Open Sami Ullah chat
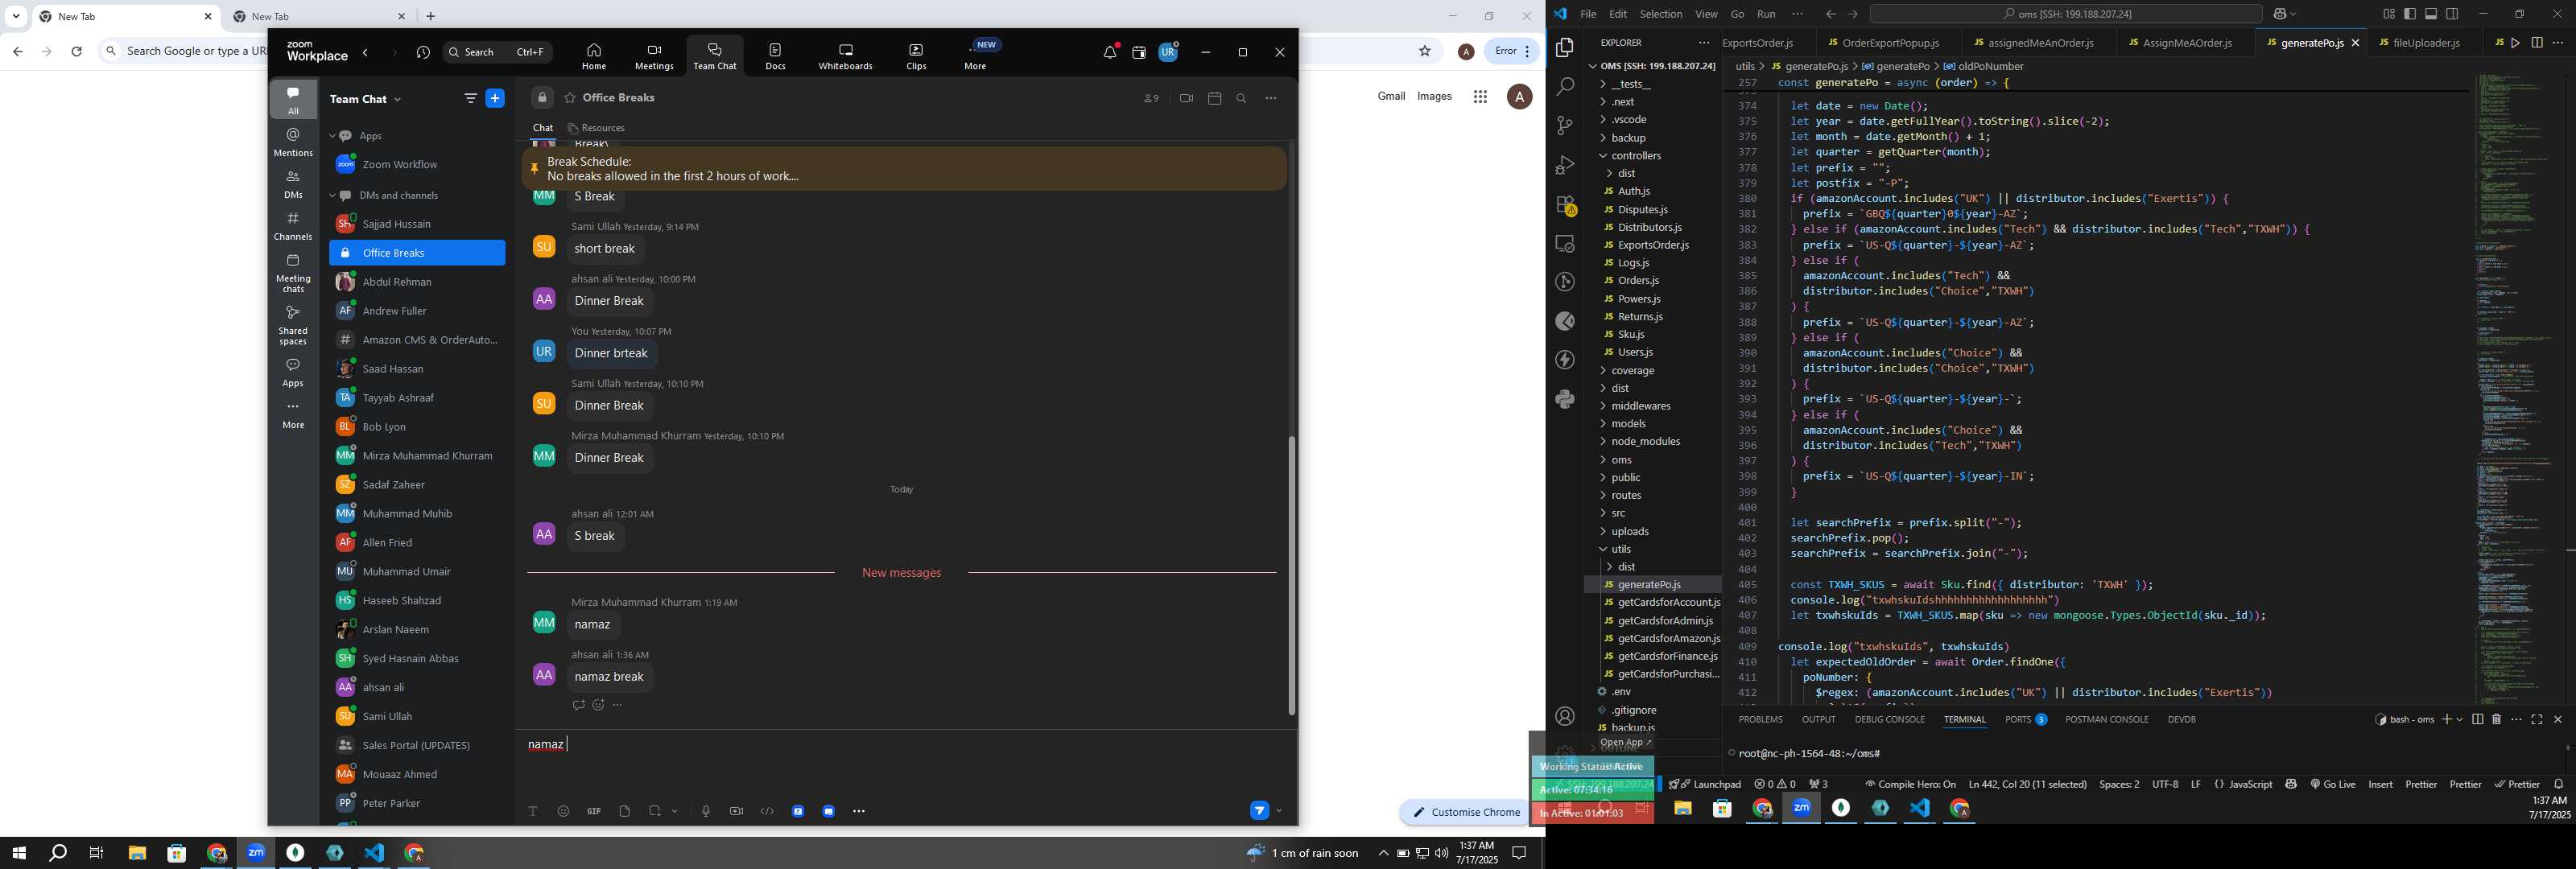Screen dimensions: 2576x869 pyautogui.click(x=417, y=716)
